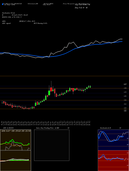The height and width of the screenshot is (171, 129).
Task: Click the '(MGR) 6.7, 29.6, 25.9' ADX values
Action: 27,21
